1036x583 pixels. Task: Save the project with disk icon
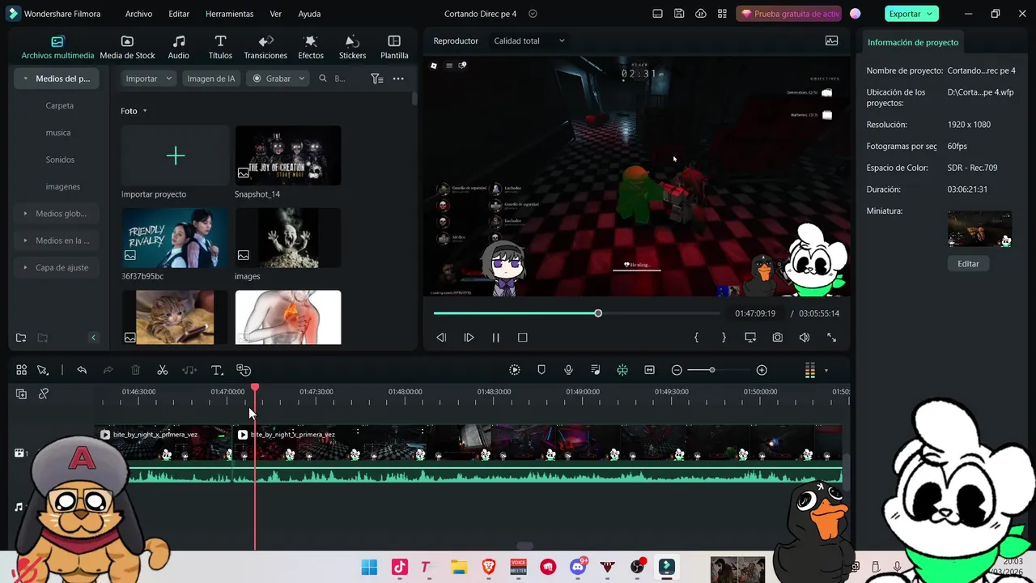point(679,14)
